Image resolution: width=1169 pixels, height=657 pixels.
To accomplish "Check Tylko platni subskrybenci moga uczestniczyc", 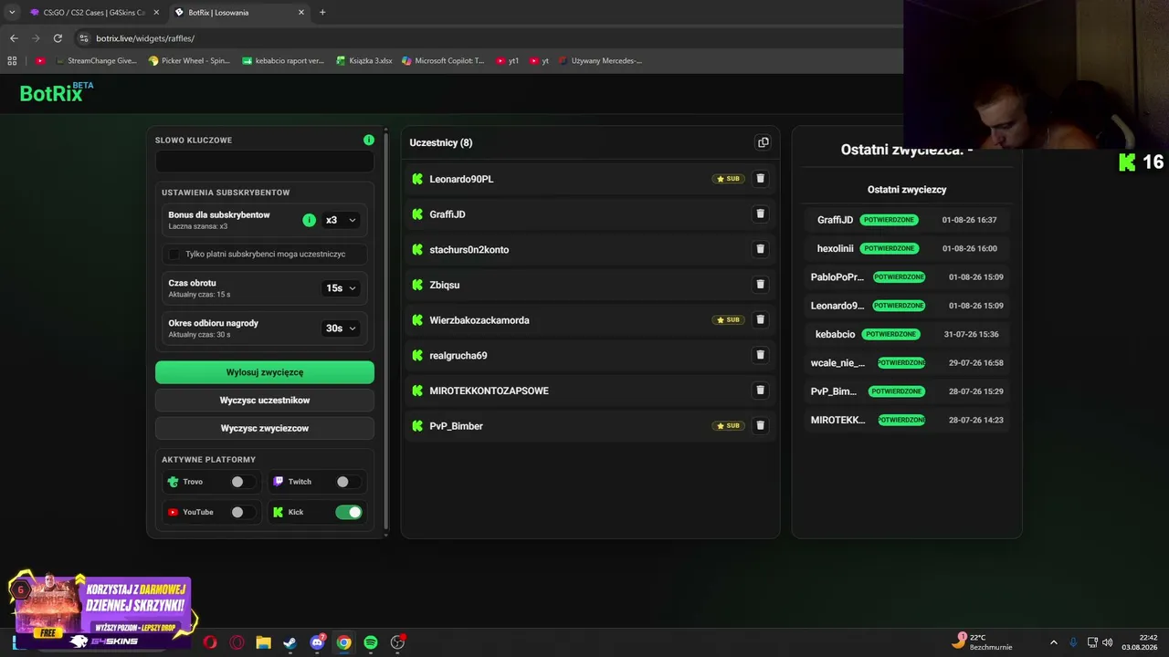I will pyautogui.click(x=174, y=254).
